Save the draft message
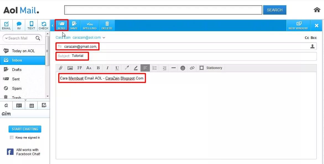324x164 pixels. click(x=74, y=25)
